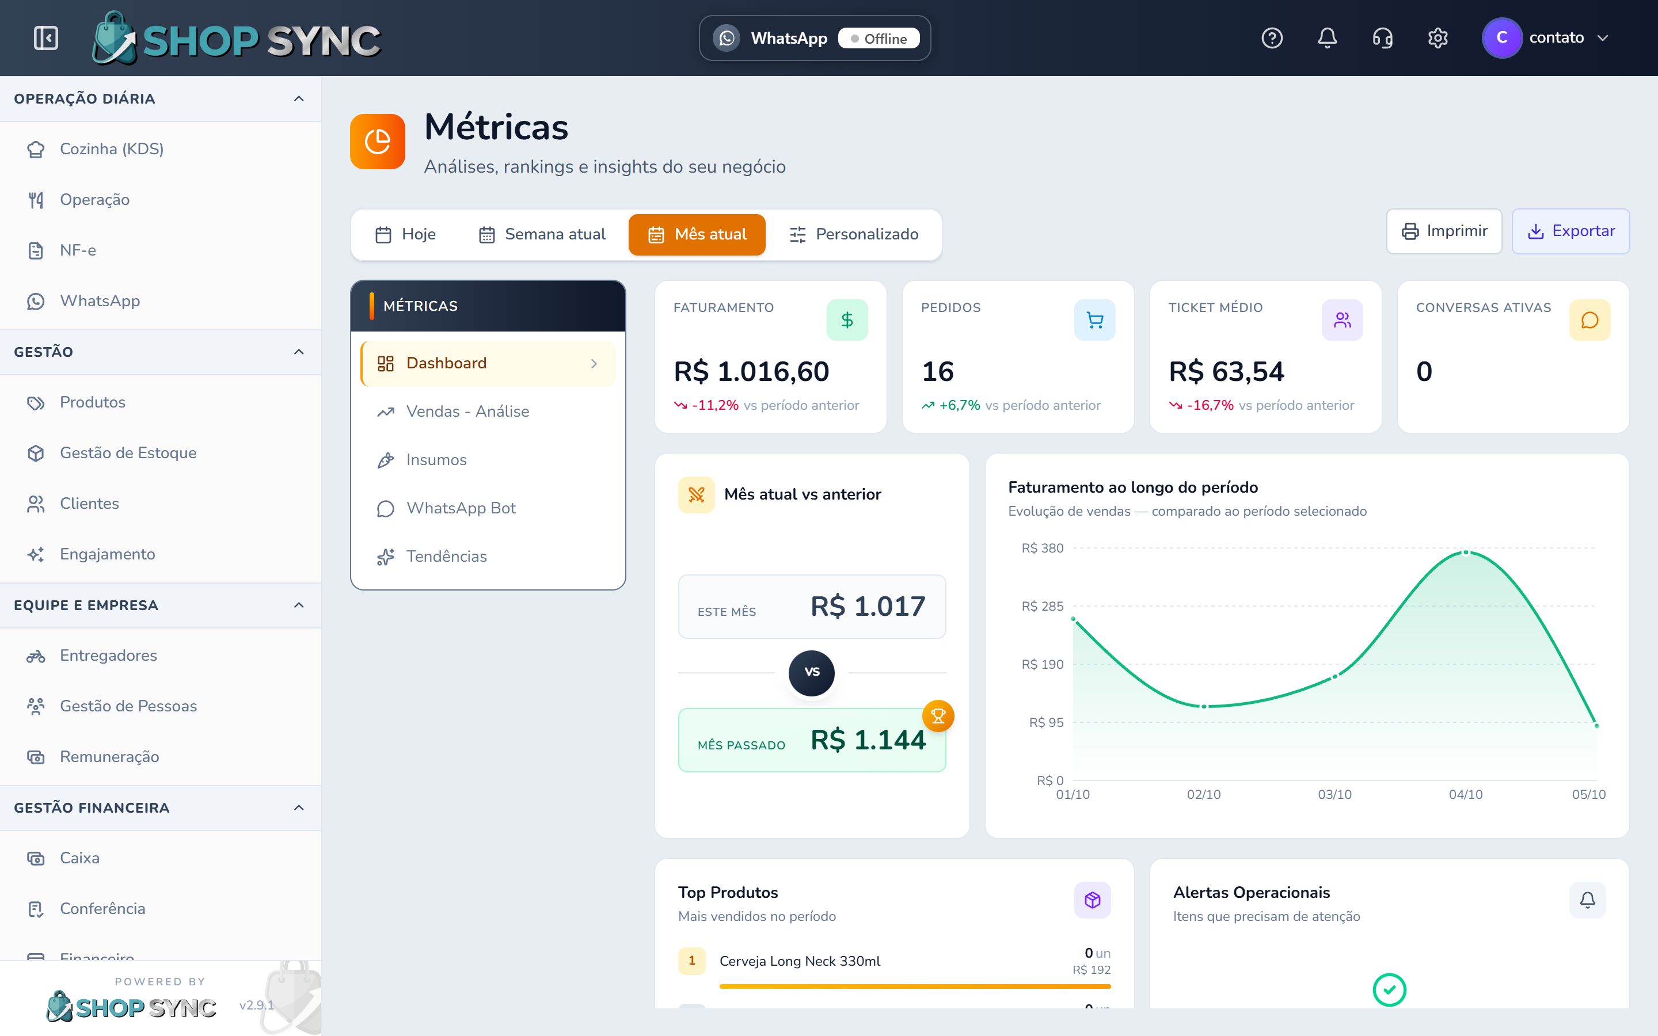The width and height of the screenshot is (1658, 1036).
Task: Open Conferência in sidebar
Action: 160,909
